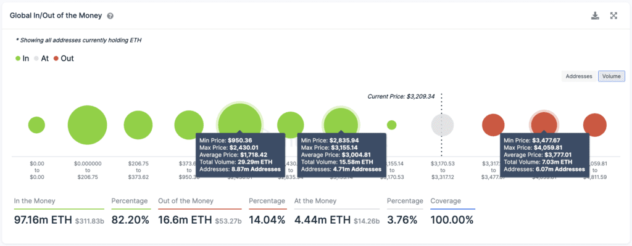Viewport: 632px width, 246px height.
Task: Click the download chart icon
Action: (x=595, y=15)
